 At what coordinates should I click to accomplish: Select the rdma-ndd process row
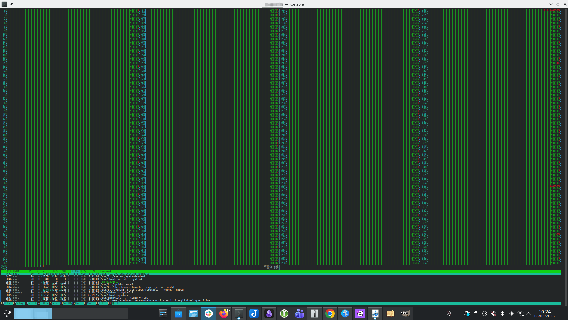coord(281,279)
